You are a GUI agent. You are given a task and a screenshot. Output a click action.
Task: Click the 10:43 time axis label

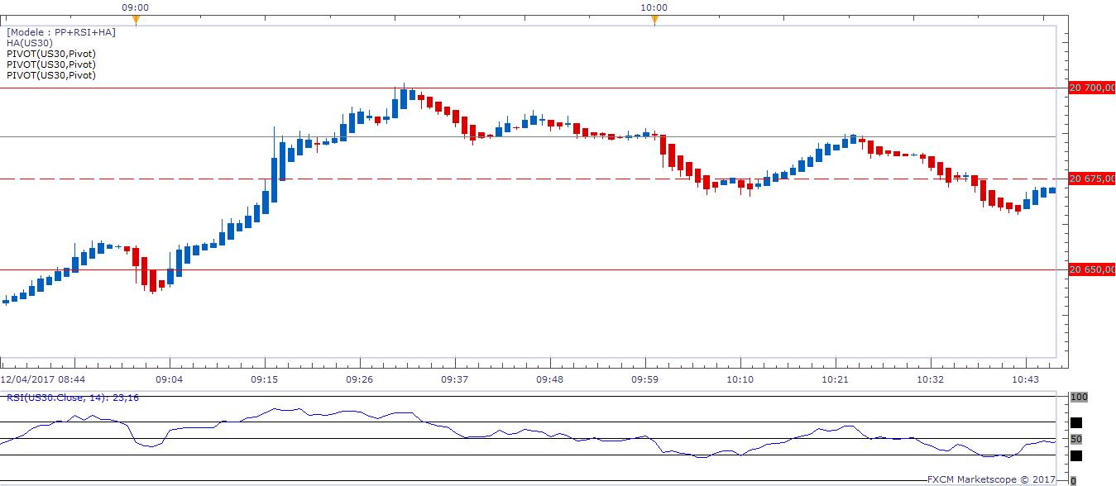(x=1025, y=379)
